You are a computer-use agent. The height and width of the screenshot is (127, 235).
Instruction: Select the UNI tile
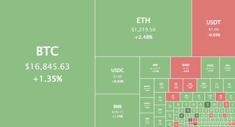(x=160, y=99)
